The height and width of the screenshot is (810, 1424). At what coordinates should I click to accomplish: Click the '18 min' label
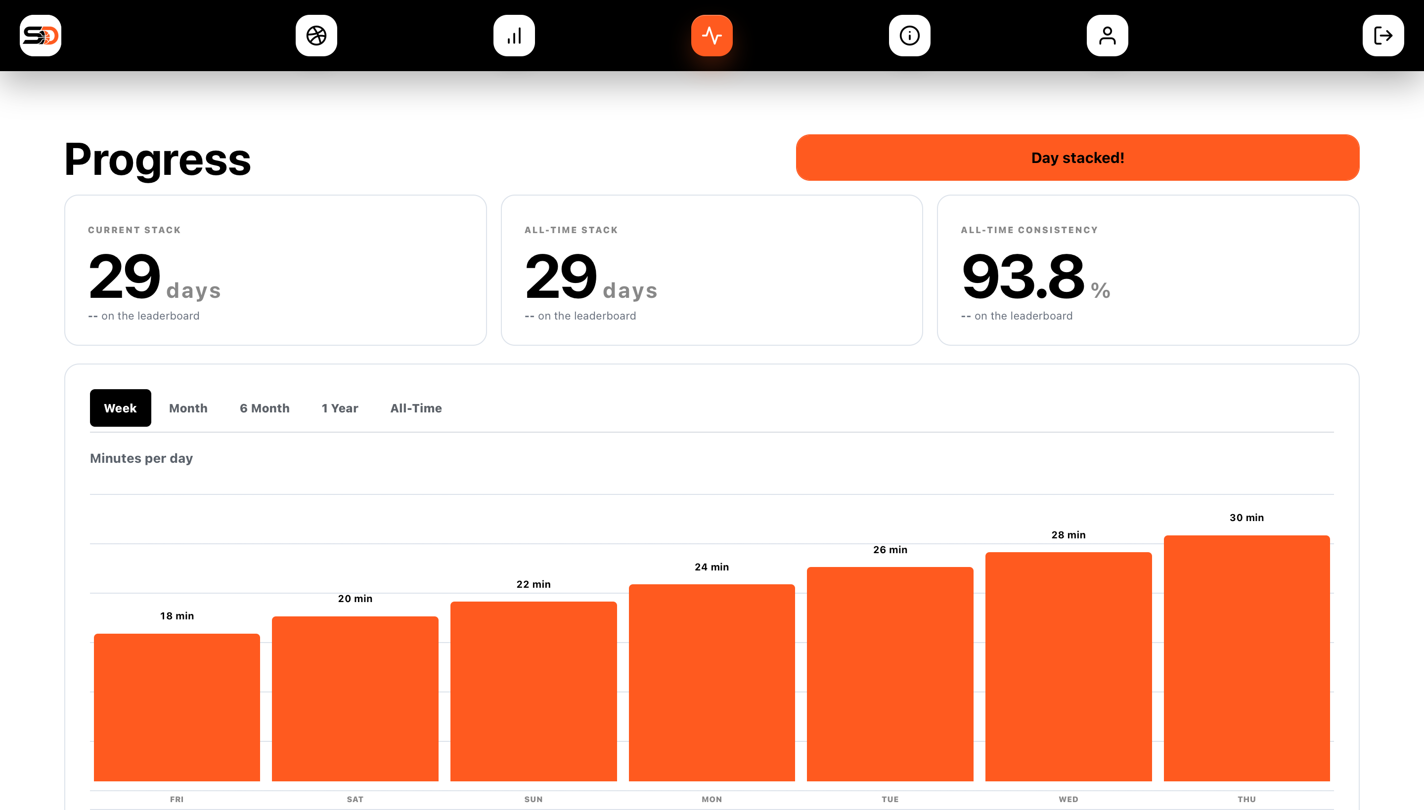(177, 616)
